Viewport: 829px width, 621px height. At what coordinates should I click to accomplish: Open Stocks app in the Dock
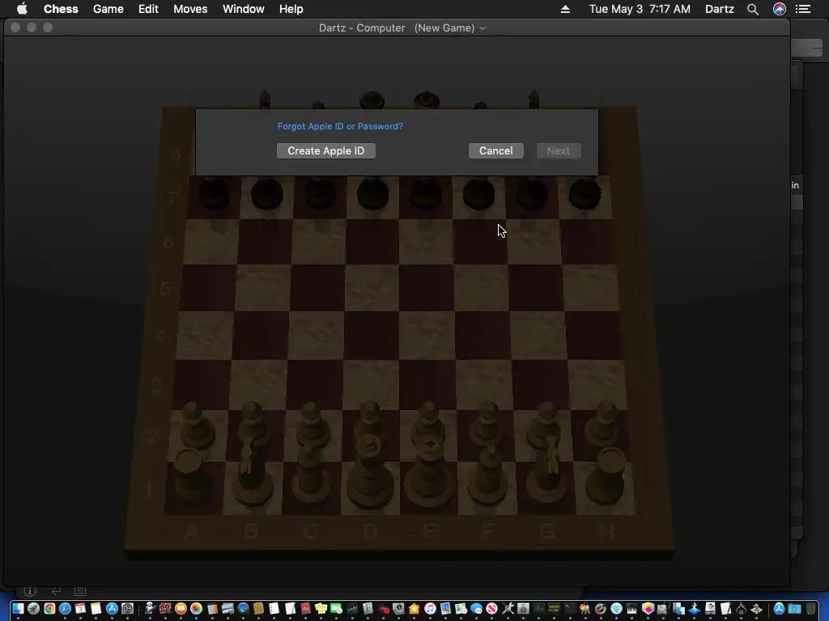click(351, 608)
